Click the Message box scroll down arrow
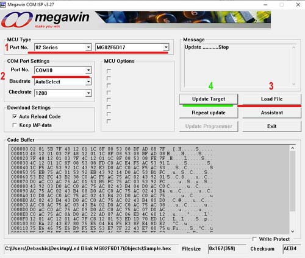The height and width of the screenshot is (258, 305). click(293, 84)
